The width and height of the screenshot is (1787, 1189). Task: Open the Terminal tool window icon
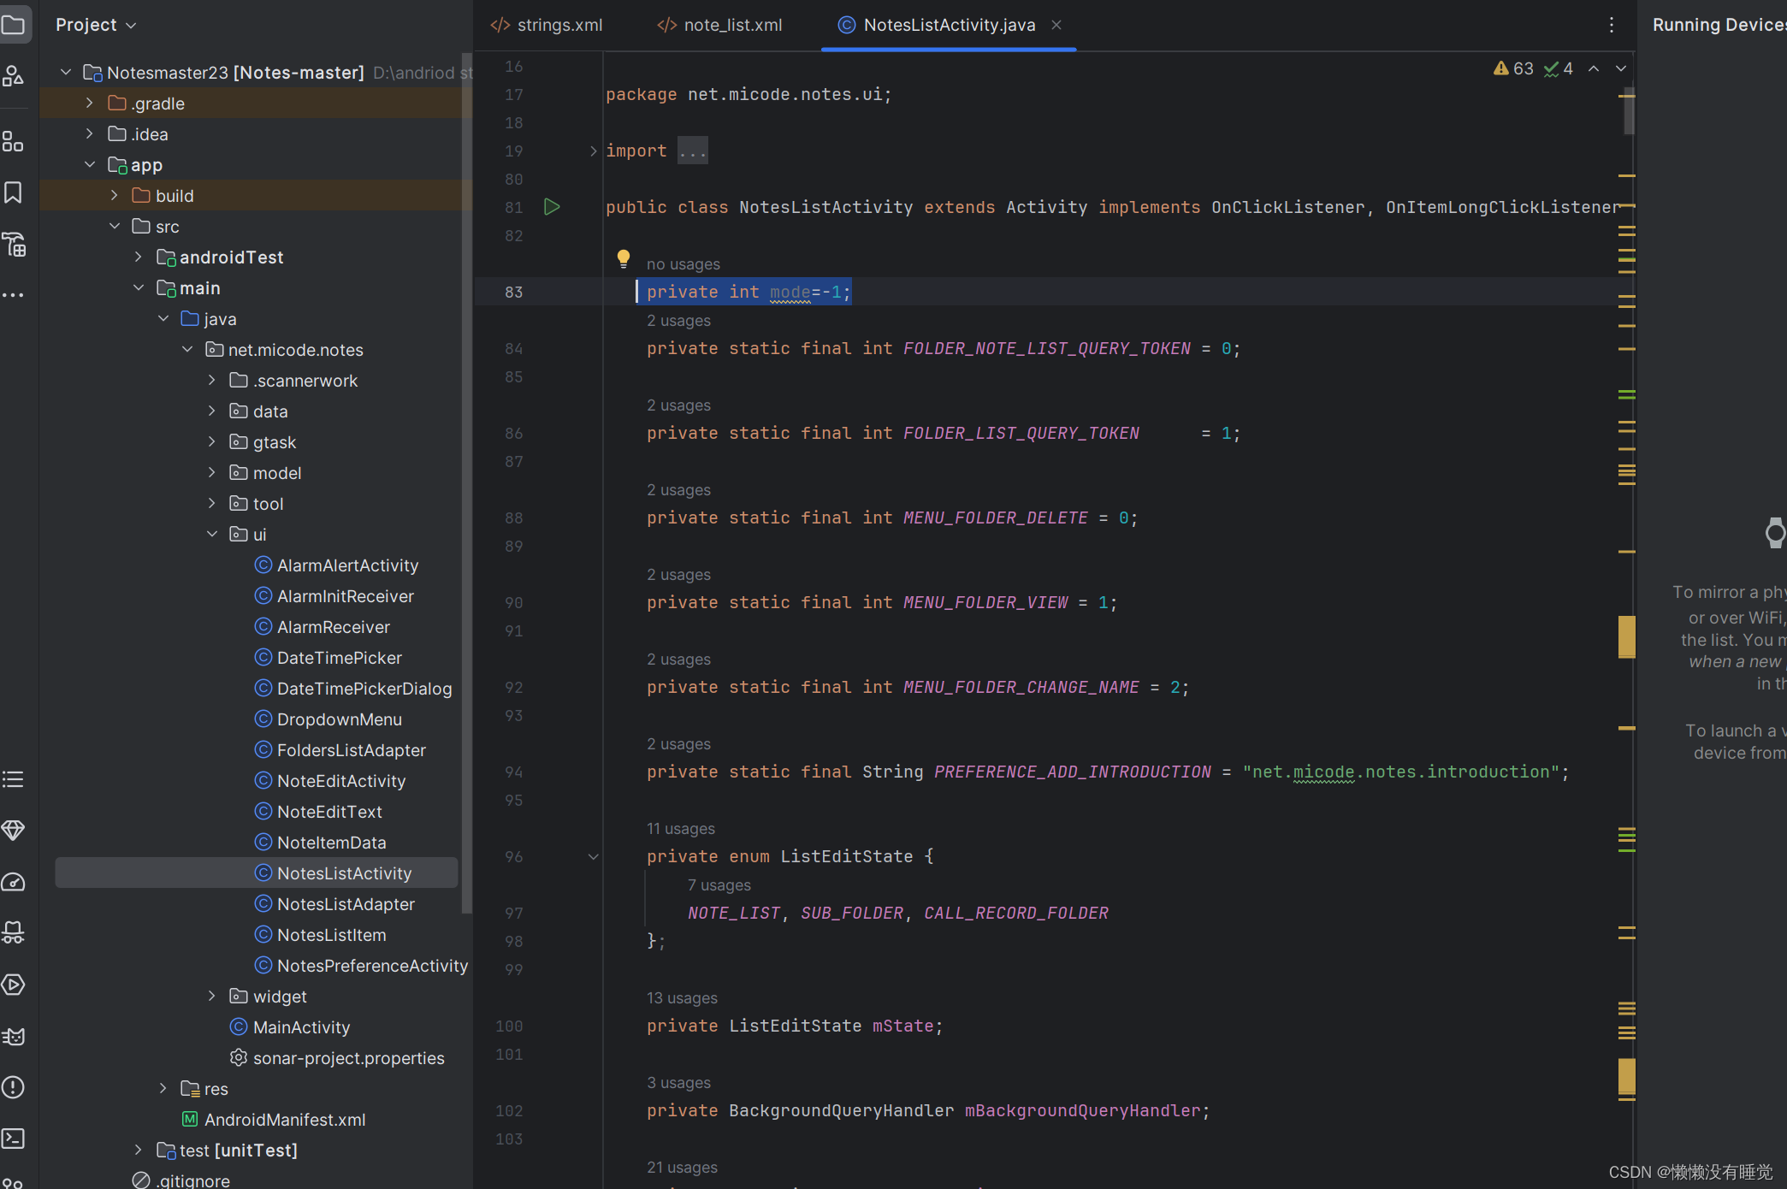[x=13, y=1139]
